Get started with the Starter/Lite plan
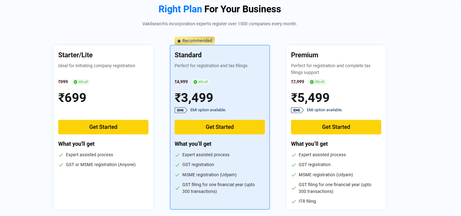461x216 pixels. (103, 127)
